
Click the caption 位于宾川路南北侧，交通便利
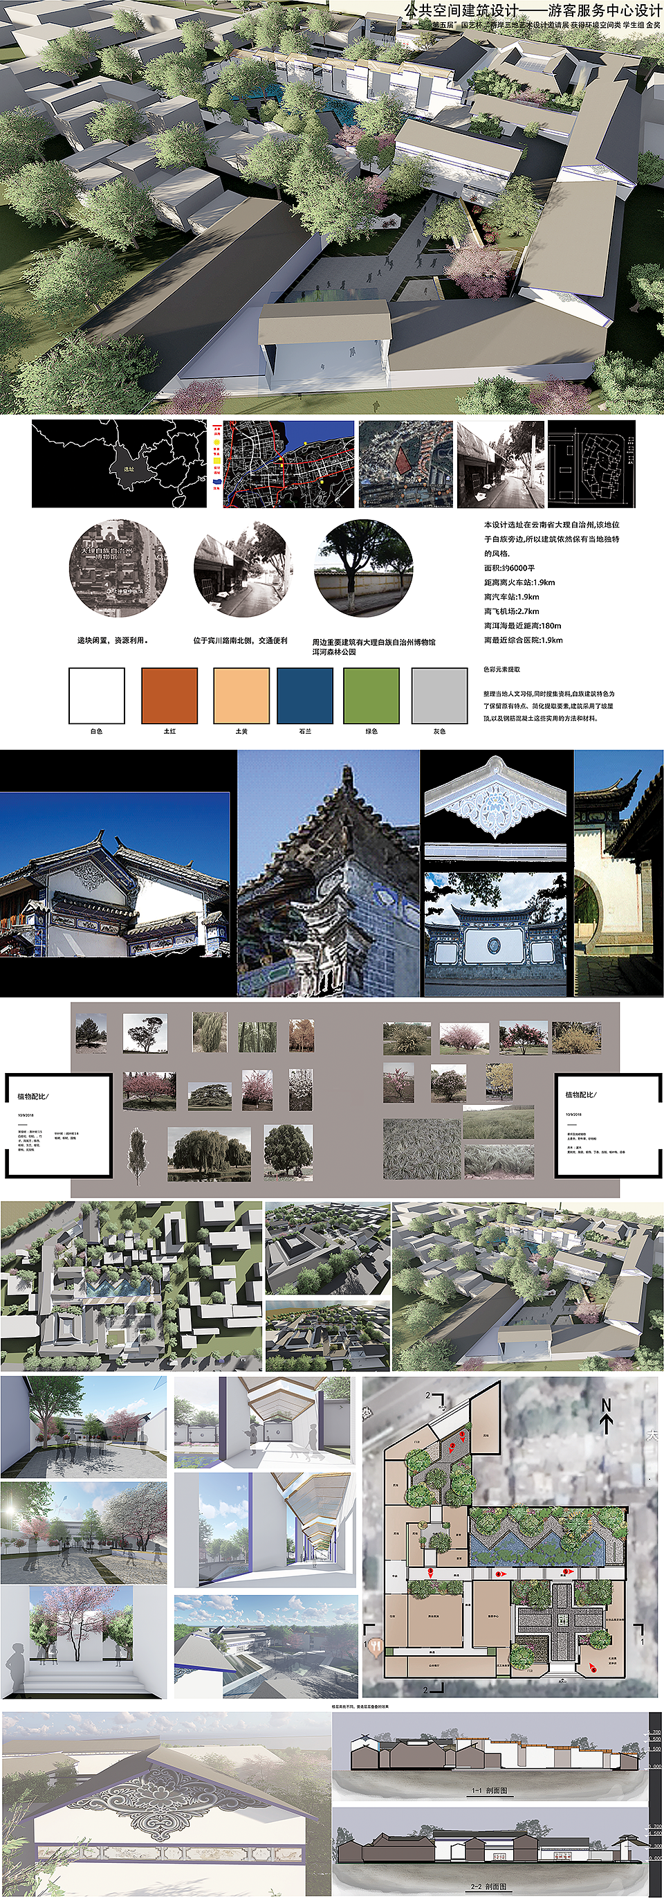tap(240, 640)
